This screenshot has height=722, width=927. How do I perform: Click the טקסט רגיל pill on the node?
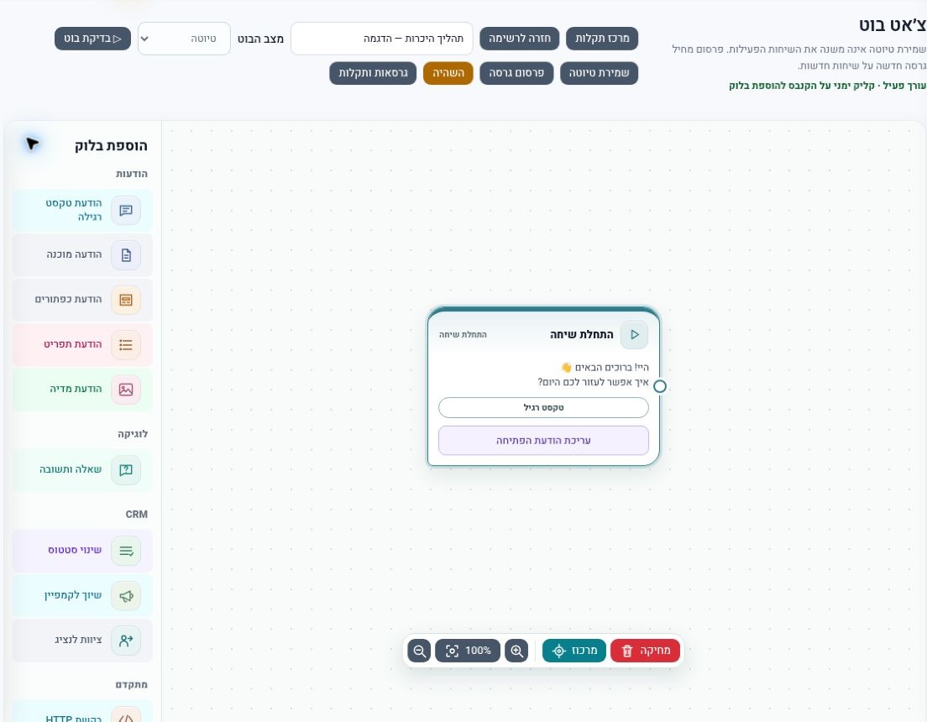pyautogui.click(x=543, y=407)
